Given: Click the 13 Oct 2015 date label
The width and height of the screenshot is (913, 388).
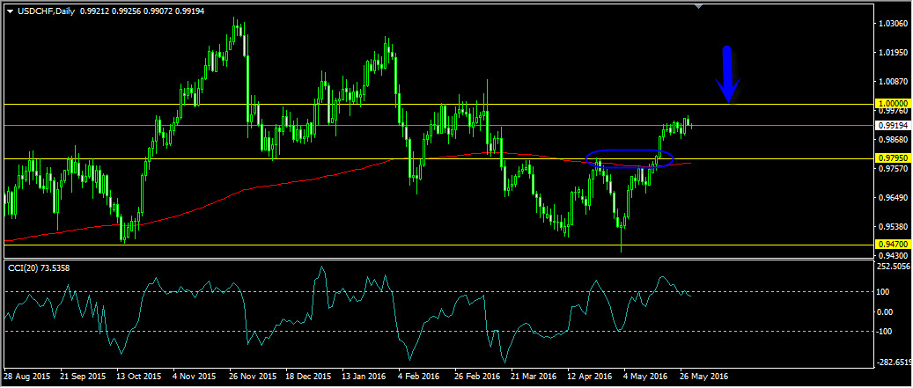Looking at the screenshot, I should pyautogui.click(x=137, y=377).
